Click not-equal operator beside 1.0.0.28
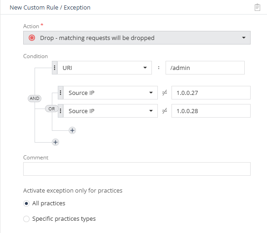The height and width of the screenshot is (233, 267). click(x=165, y=111)
